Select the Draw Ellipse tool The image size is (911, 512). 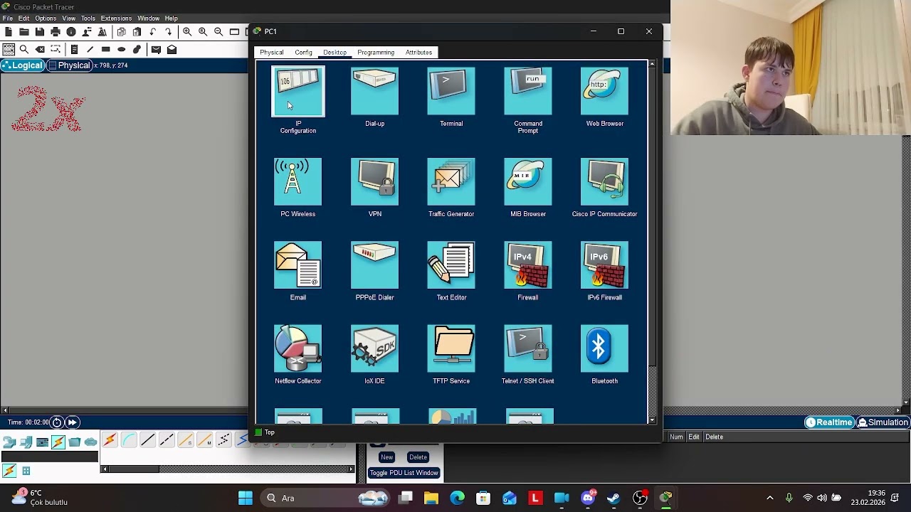pos(121,49)
